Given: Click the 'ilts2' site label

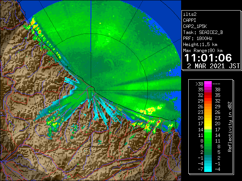Looking at the screenshot, I should tap(190, 14).
